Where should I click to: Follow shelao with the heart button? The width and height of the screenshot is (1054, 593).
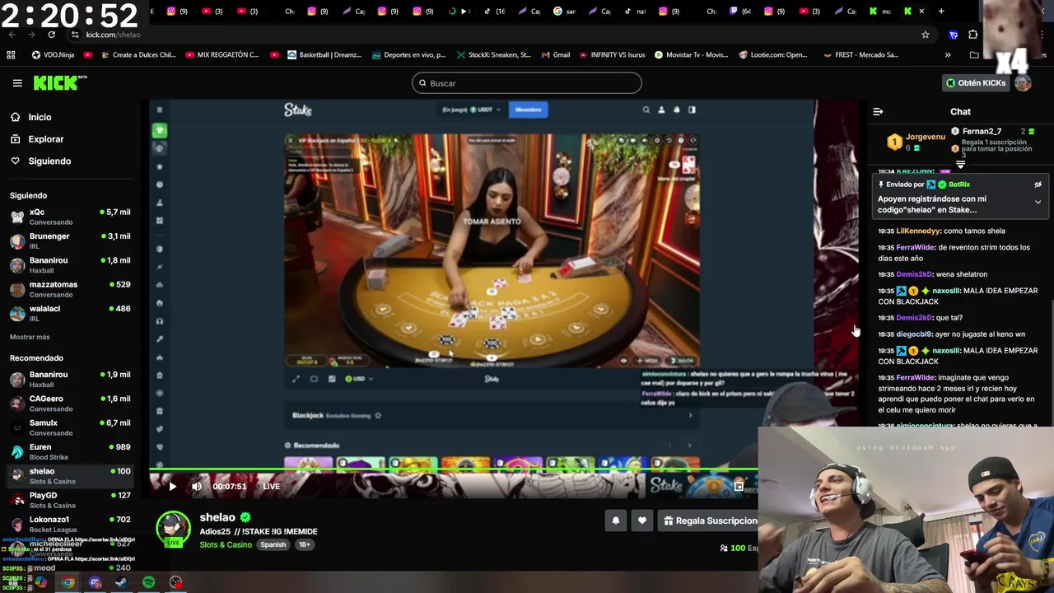pos(642,521)
